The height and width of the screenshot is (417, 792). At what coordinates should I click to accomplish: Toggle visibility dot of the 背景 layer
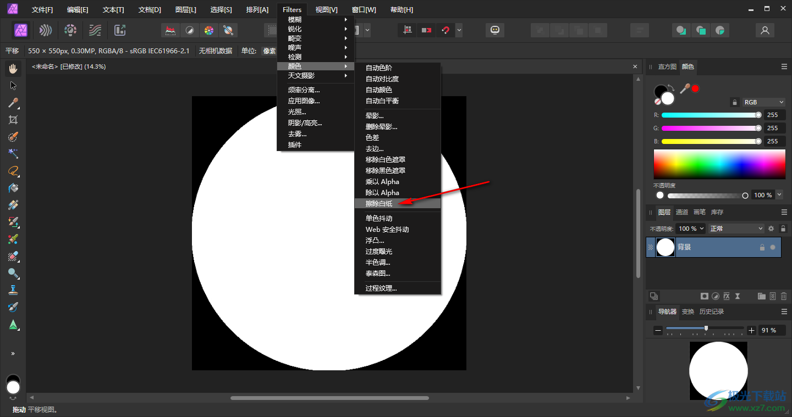pyautogui.click(x=773, y=248)
